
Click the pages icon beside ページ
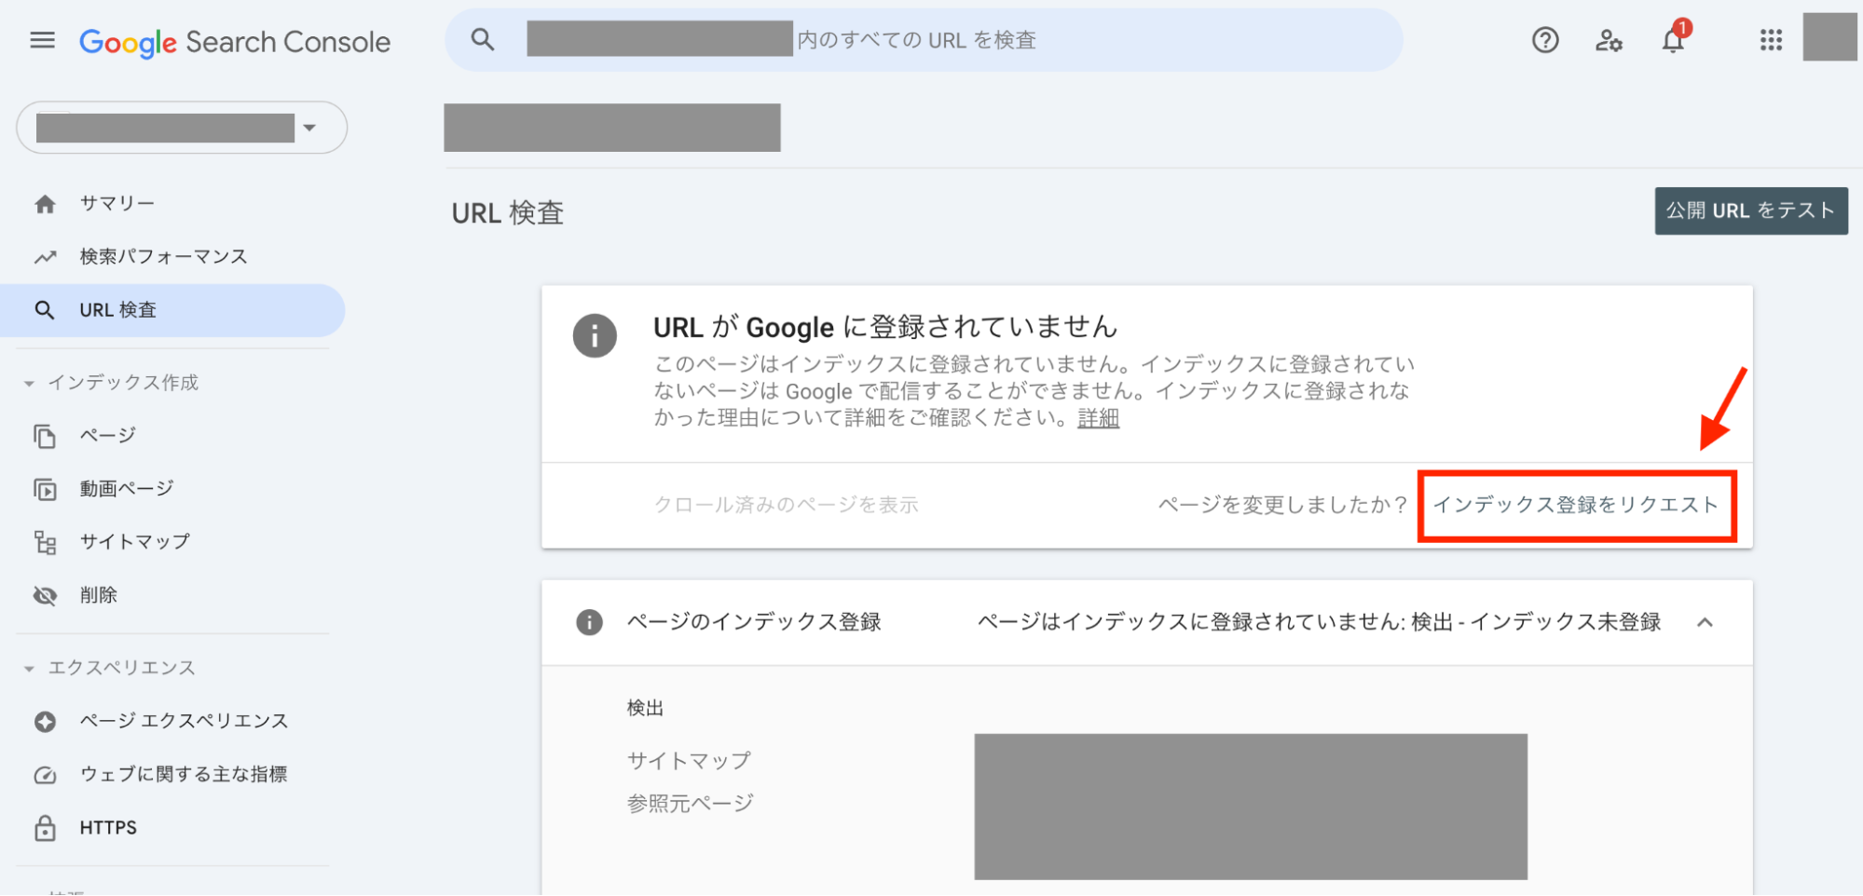(x=45, y=436)
